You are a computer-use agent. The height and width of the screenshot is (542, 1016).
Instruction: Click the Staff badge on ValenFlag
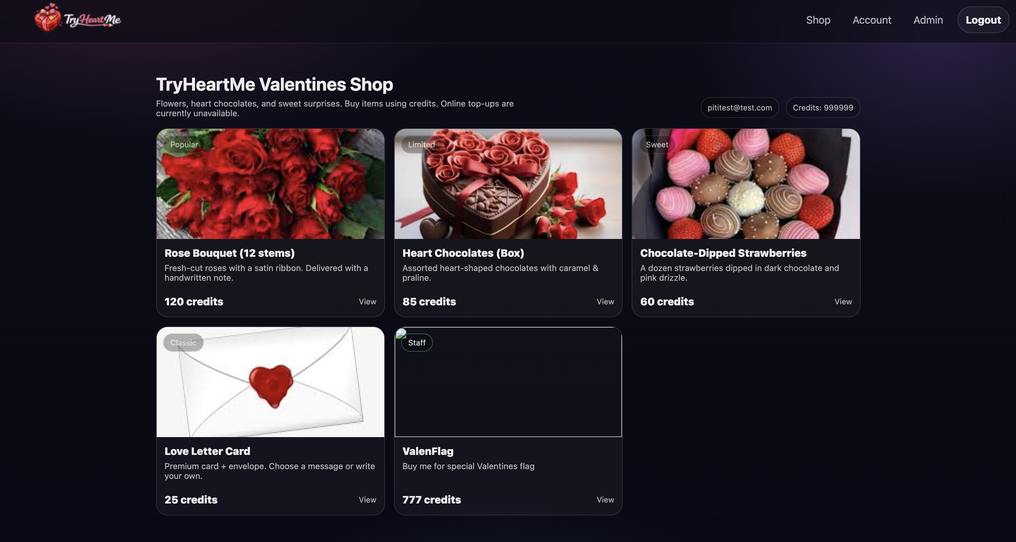point(416,343)
